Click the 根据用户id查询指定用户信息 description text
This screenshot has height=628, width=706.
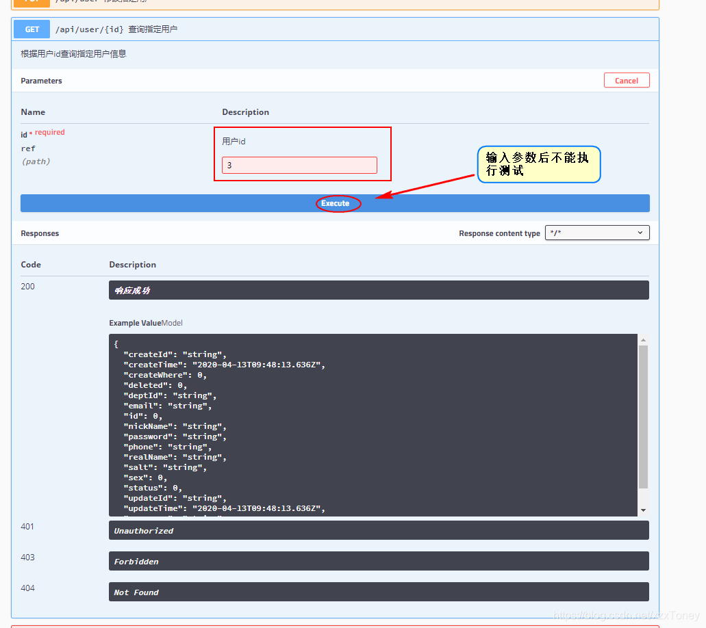73,54
